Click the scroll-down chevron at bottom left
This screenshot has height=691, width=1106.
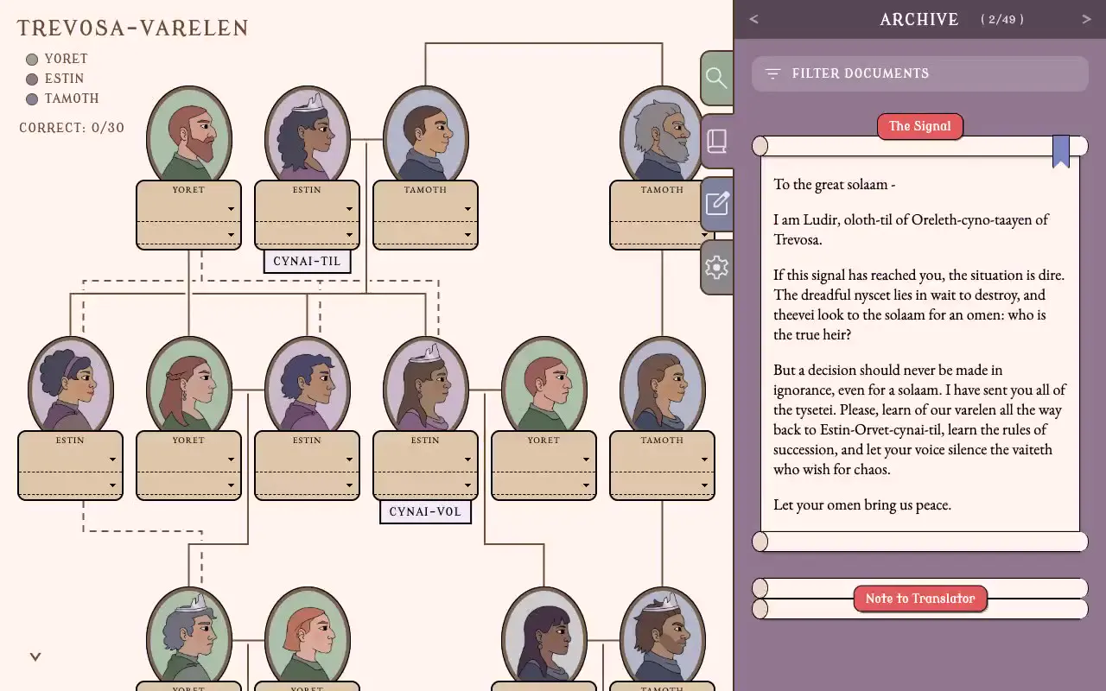pyautogui.click(x=35, y=656)
